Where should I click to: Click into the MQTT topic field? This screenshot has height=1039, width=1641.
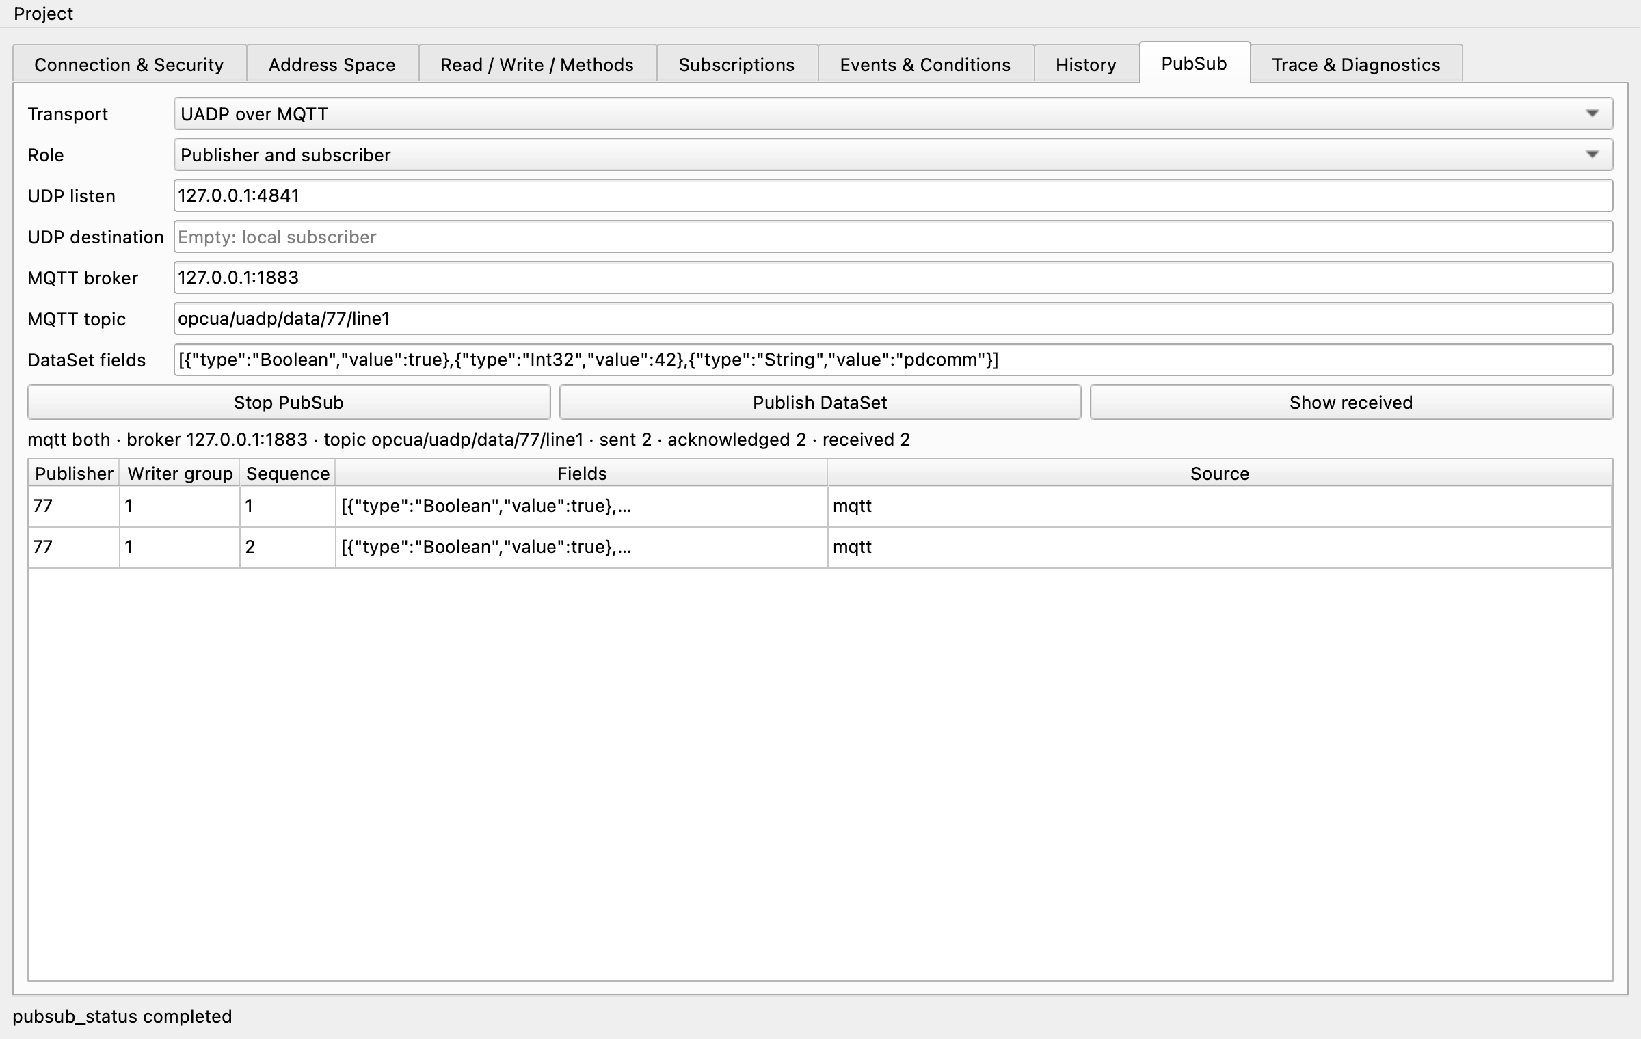(893, 319)
